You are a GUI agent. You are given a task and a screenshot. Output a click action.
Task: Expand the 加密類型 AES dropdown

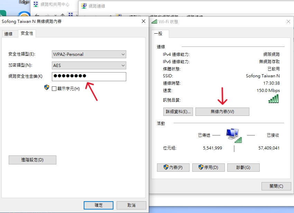point(89,66)
